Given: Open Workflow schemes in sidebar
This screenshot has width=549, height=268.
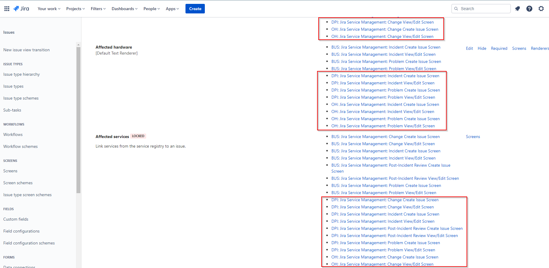Looking at the screenshot, I should (21, 146).
